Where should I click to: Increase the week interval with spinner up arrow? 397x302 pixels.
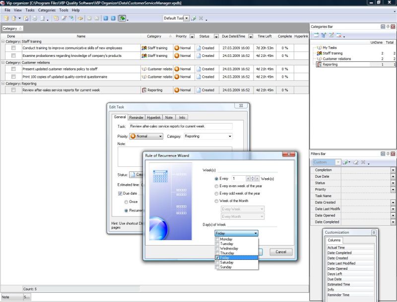coord(253,177)
